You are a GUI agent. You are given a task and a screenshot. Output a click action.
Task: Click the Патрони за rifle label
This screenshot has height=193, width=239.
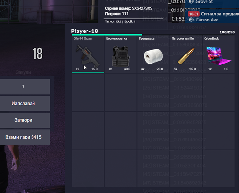click(183, 39)
